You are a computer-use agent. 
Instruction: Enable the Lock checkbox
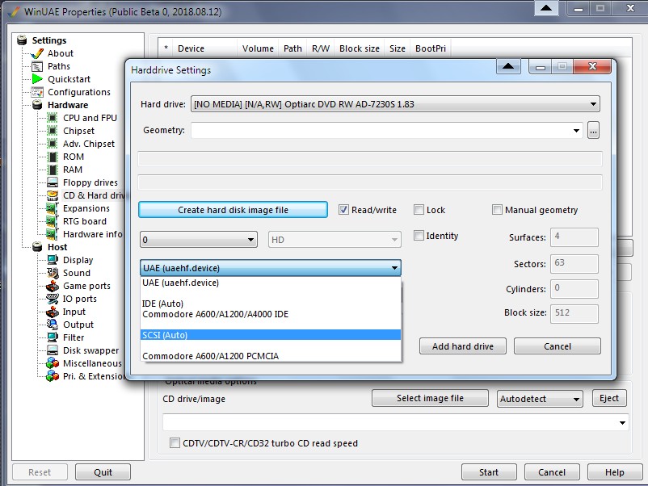pos(419,210)
